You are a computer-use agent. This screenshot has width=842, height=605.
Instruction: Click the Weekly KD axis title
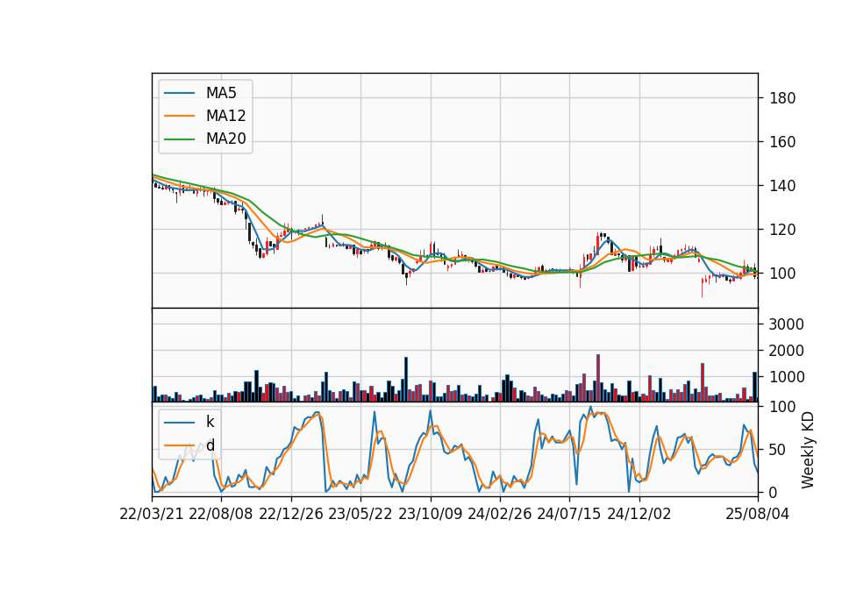pos(808,451)
